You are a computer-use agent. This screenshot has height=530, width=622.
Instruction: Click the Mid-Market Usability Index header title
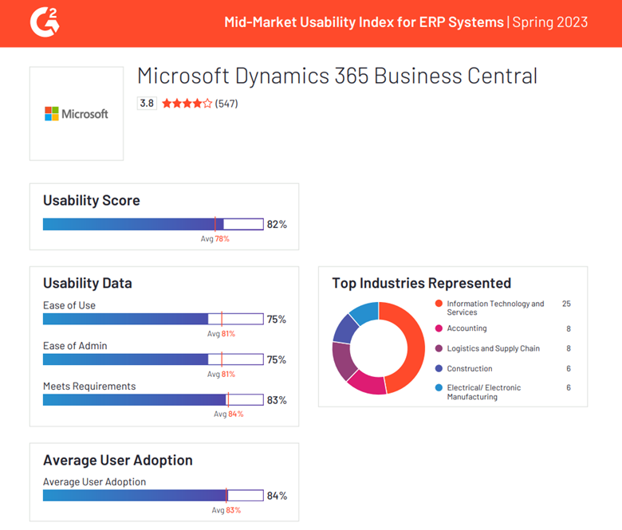coord(364,22)
